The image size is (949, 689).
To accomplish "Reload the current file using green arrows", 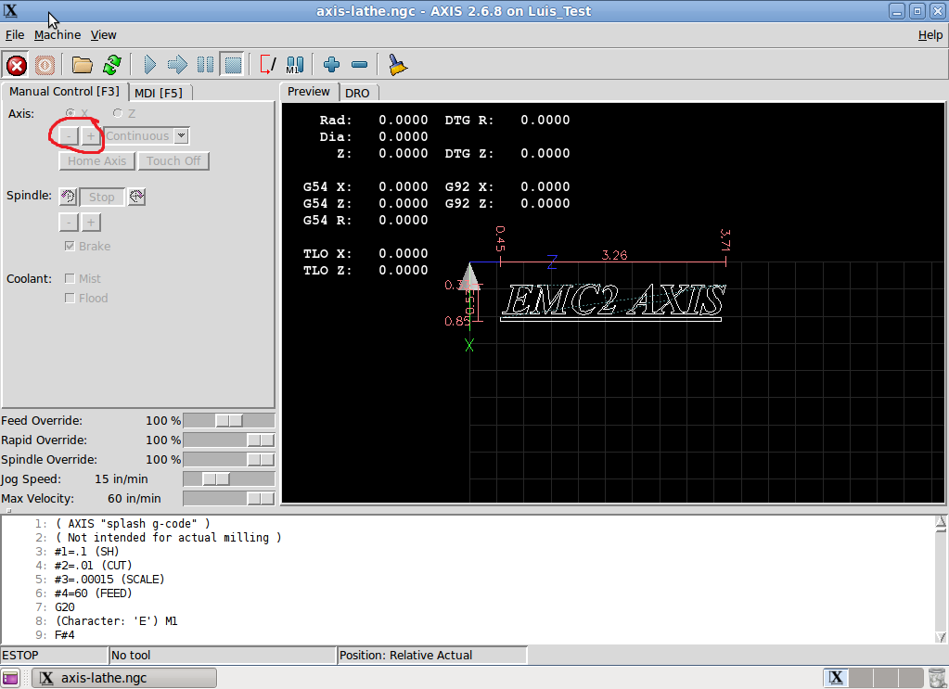I will (x=112, y=65).
